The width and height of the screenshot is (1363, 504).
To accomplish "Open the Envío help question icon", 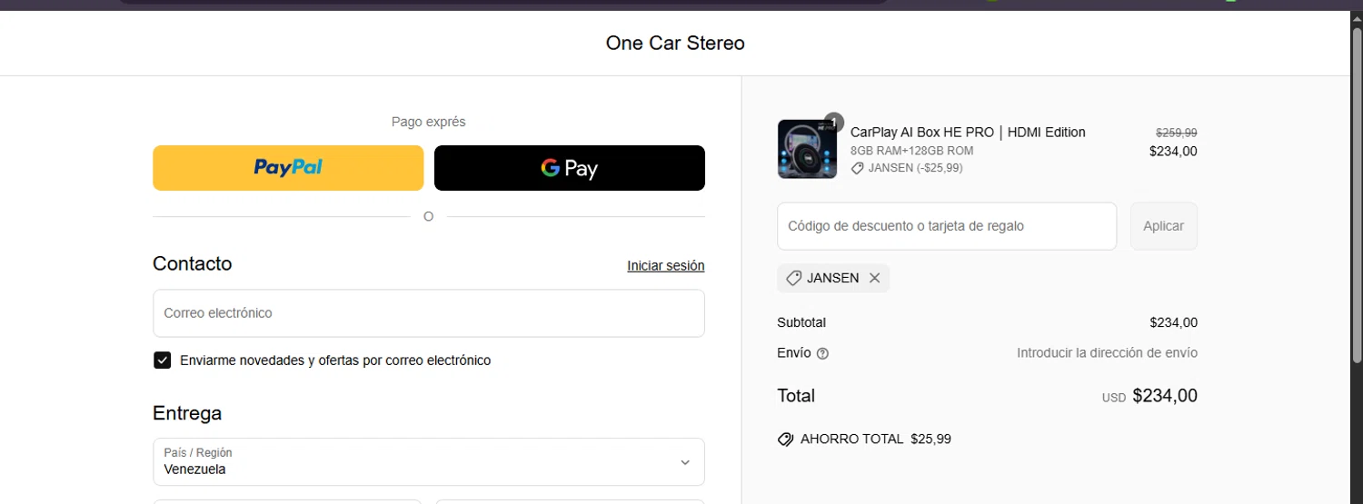I will tap(823, 354).
